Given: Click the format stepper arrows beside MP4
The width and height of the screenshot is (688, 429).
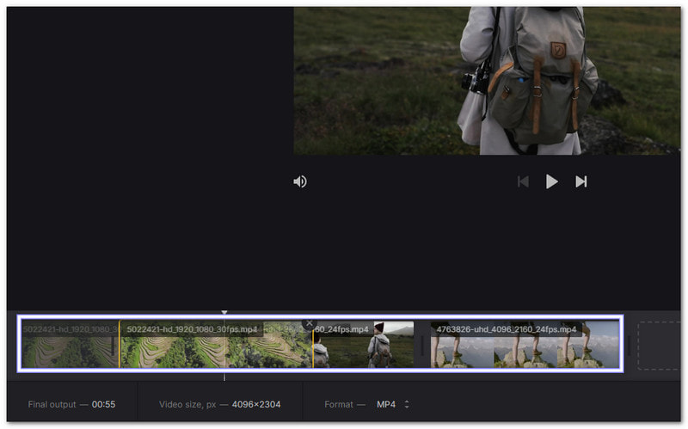Looking at the screenshot, I should 407,404.
